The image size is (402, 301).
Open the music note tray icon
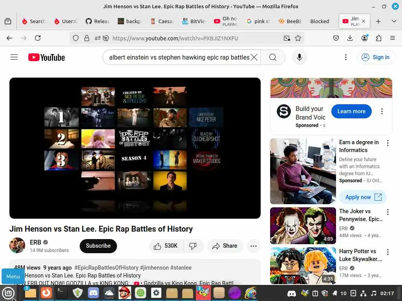[x=374, y=293]
